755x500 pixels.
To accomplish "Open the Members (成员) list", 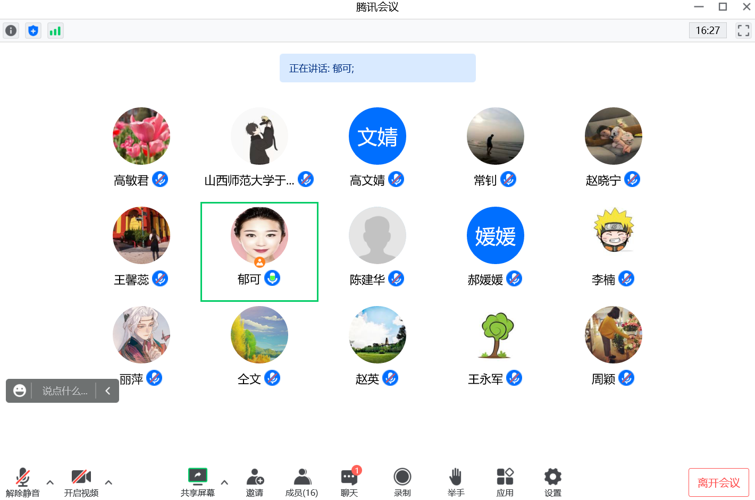I will point(301,482).
